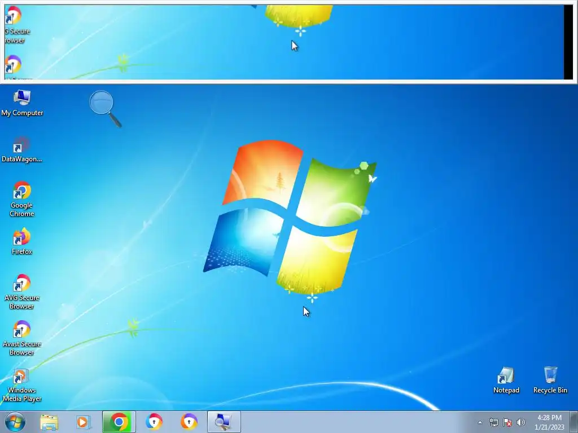Viewport: 578px width, 433px height.
Task: Open AVG Secure Browser from the taskbar
Action: [154, 422]
